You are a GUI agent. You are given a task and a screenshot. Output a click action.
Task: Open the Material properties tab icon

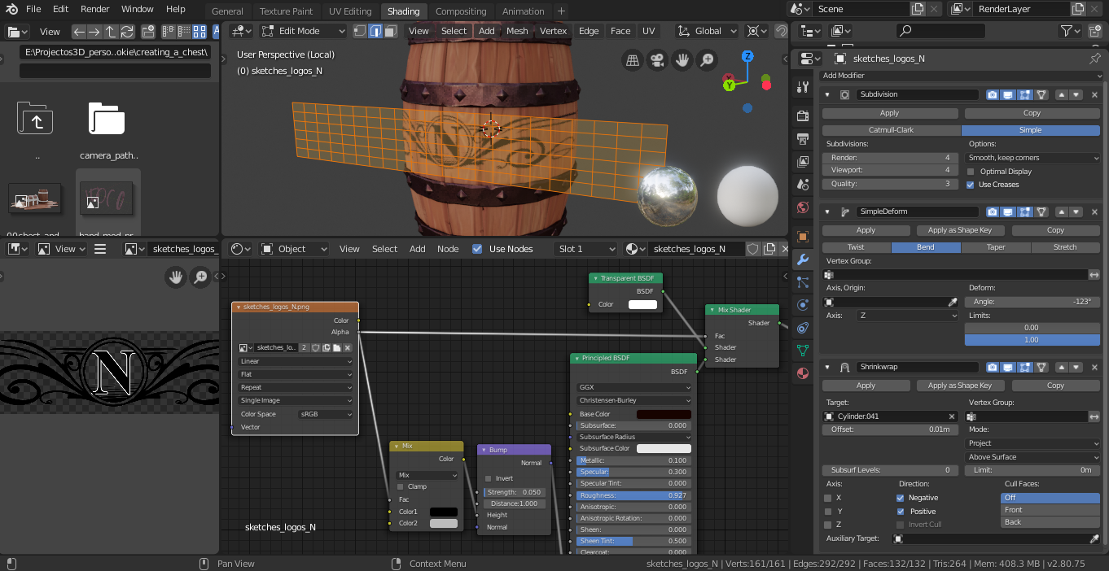[x=803, y=373]
